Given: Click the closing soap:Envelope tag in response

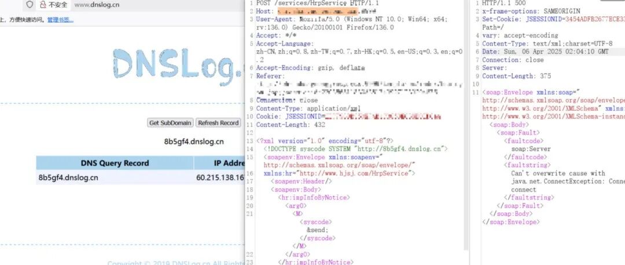Looking at the screenshot, I should pyautogui.click(x=510, y=222).
